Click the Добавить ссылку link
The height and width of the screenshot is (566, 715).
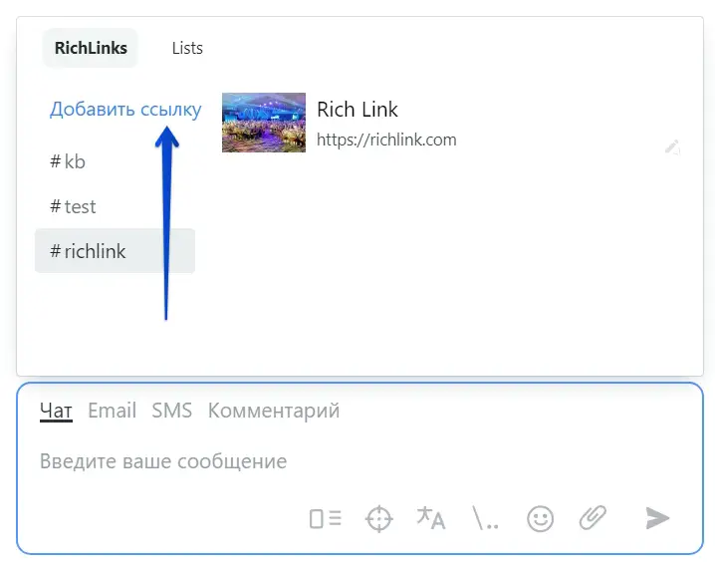coord(125,110)
